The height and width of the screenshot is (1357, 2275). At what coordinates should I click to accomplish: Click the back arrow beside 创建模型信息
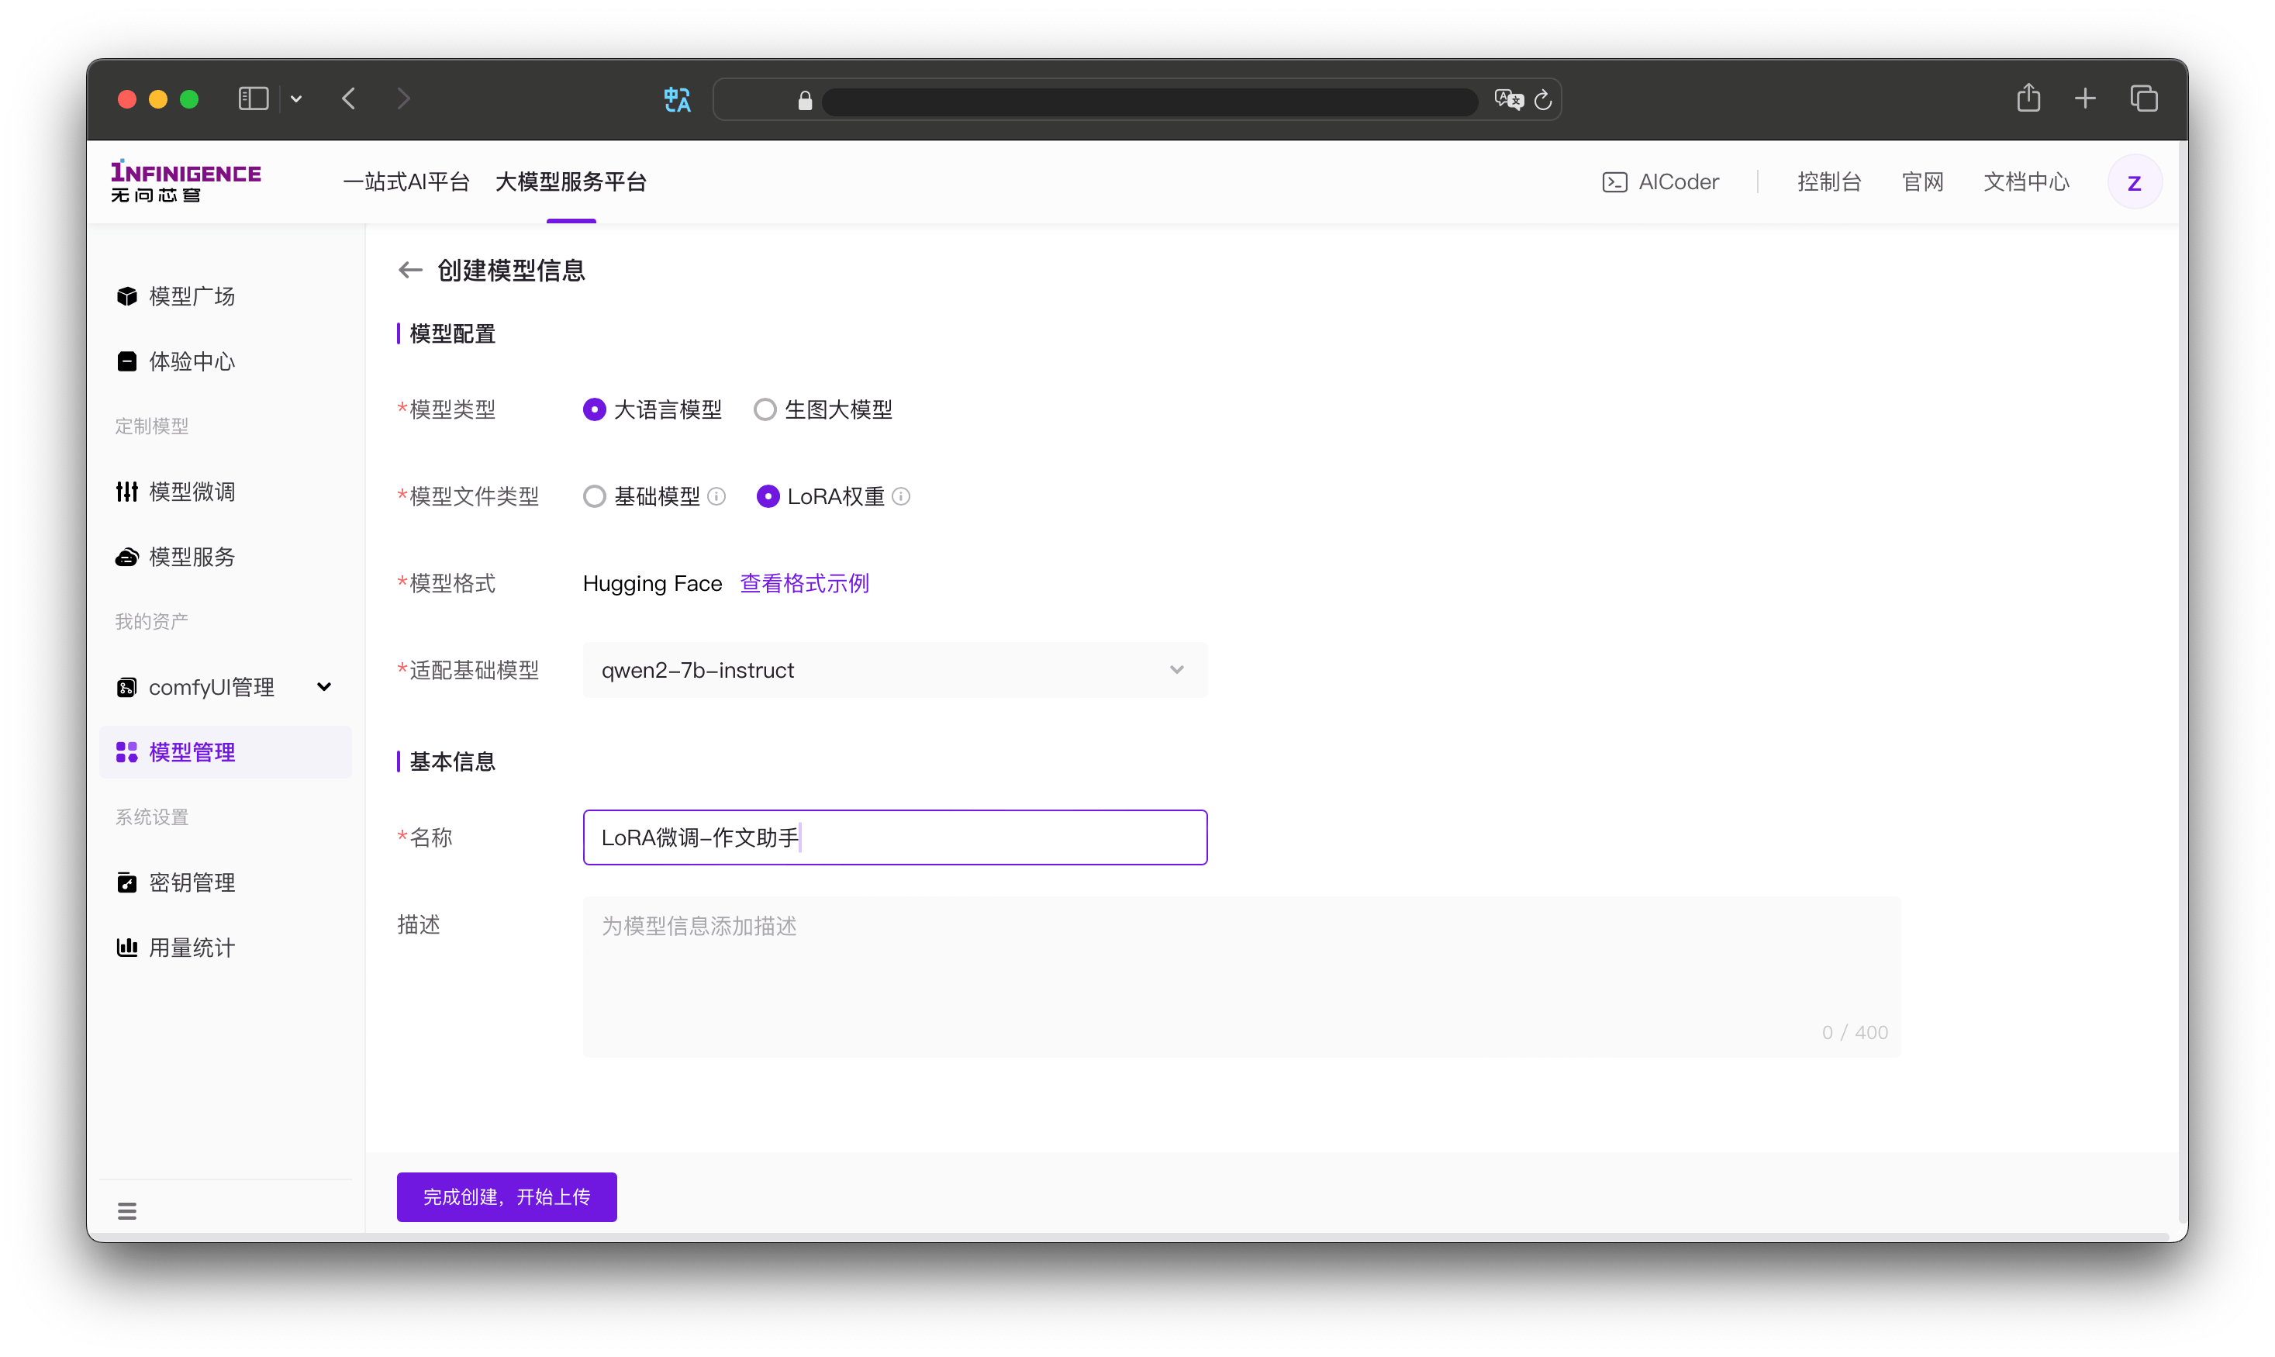(x=410, y=270)
